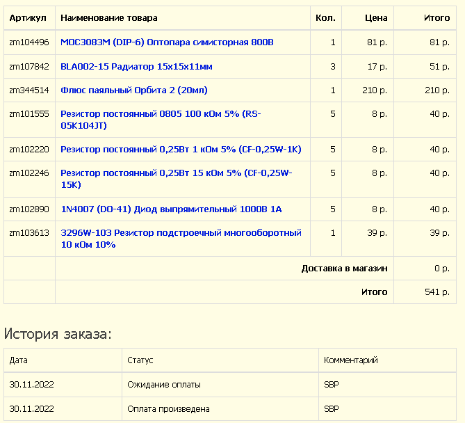Select article number zm344514
Viewport: 465px width, 423px height.
click(x=29, y=90)
